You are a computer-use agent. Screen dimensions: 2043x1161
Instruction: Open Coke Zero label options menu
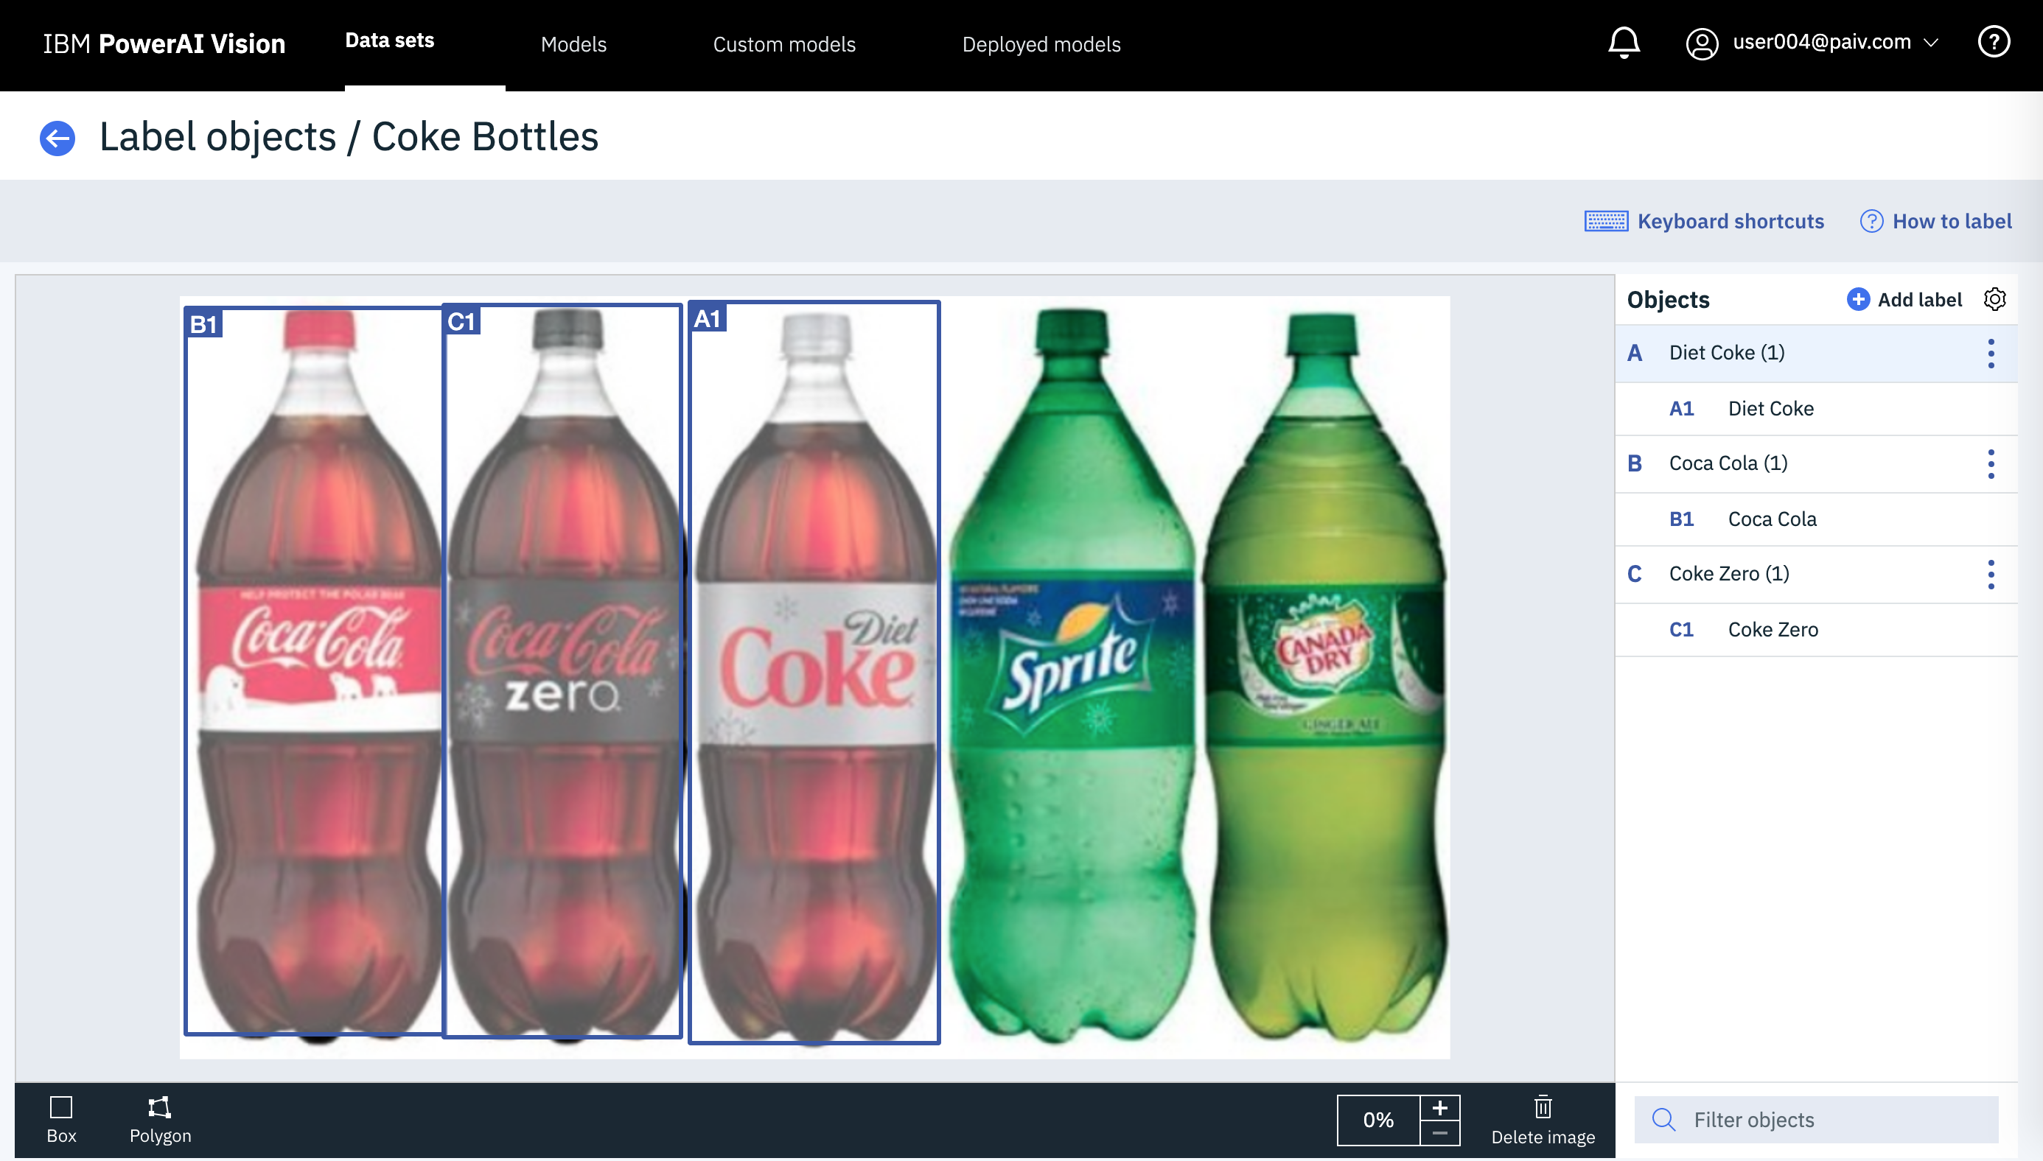coord(1991,574)
